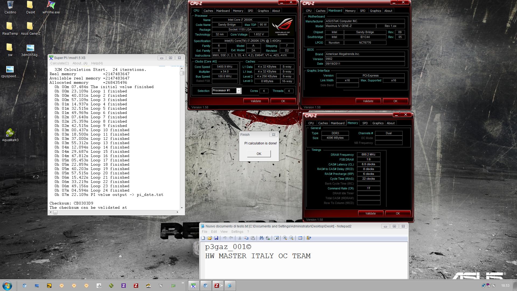The height and width of the screenshot is (291, 517).
Task: Open View menu in Notepad2
Action: [x=224, y=232]
